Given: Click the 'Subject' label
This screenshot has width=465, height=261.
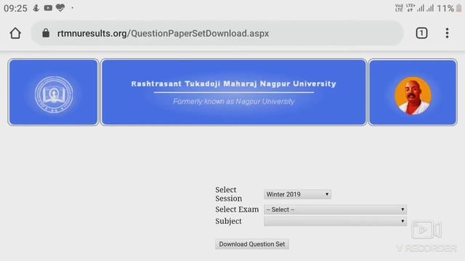Looking at the screenshot, I should (x=228, y=221).
